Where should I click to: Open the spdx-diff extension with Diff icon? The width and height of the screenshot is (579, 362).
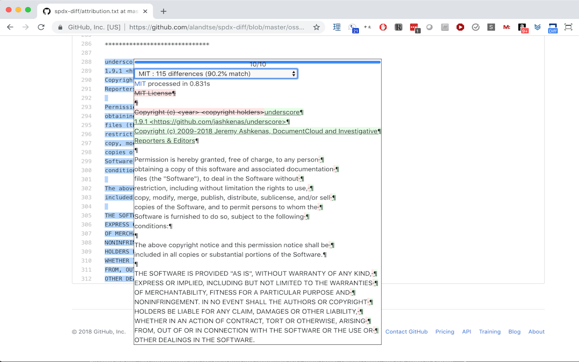[552, 27]
